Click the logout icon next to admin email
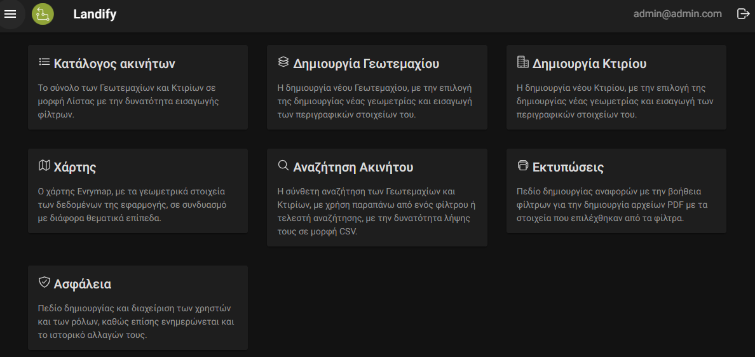 743,14
